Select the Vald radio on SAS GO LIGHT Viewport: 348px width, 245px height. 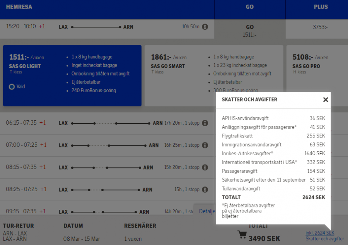(x=12, y=86)
